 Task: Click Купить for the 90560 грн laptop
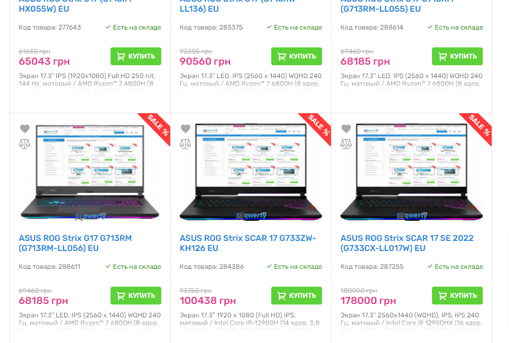297,56
